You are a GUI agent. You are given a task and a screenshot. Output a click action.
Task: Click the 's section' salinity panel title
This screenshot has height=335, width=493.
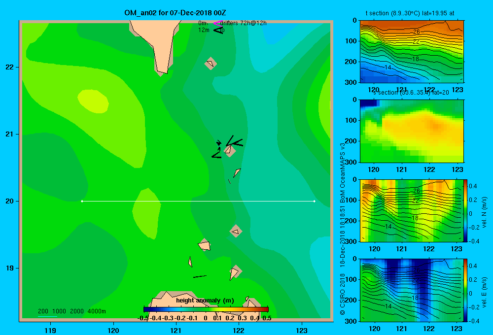(x=411, y=93)
